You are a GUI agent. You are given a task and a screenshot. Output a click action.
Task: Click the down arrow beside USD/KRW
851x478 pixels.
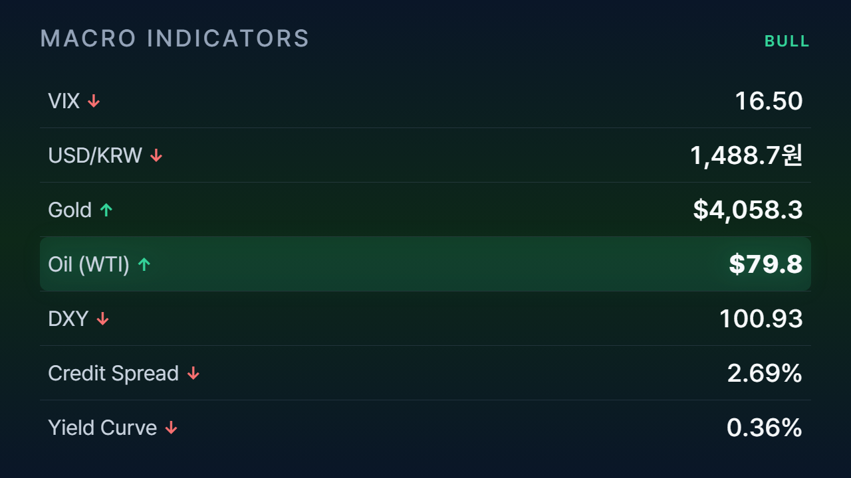click(156, 155)
